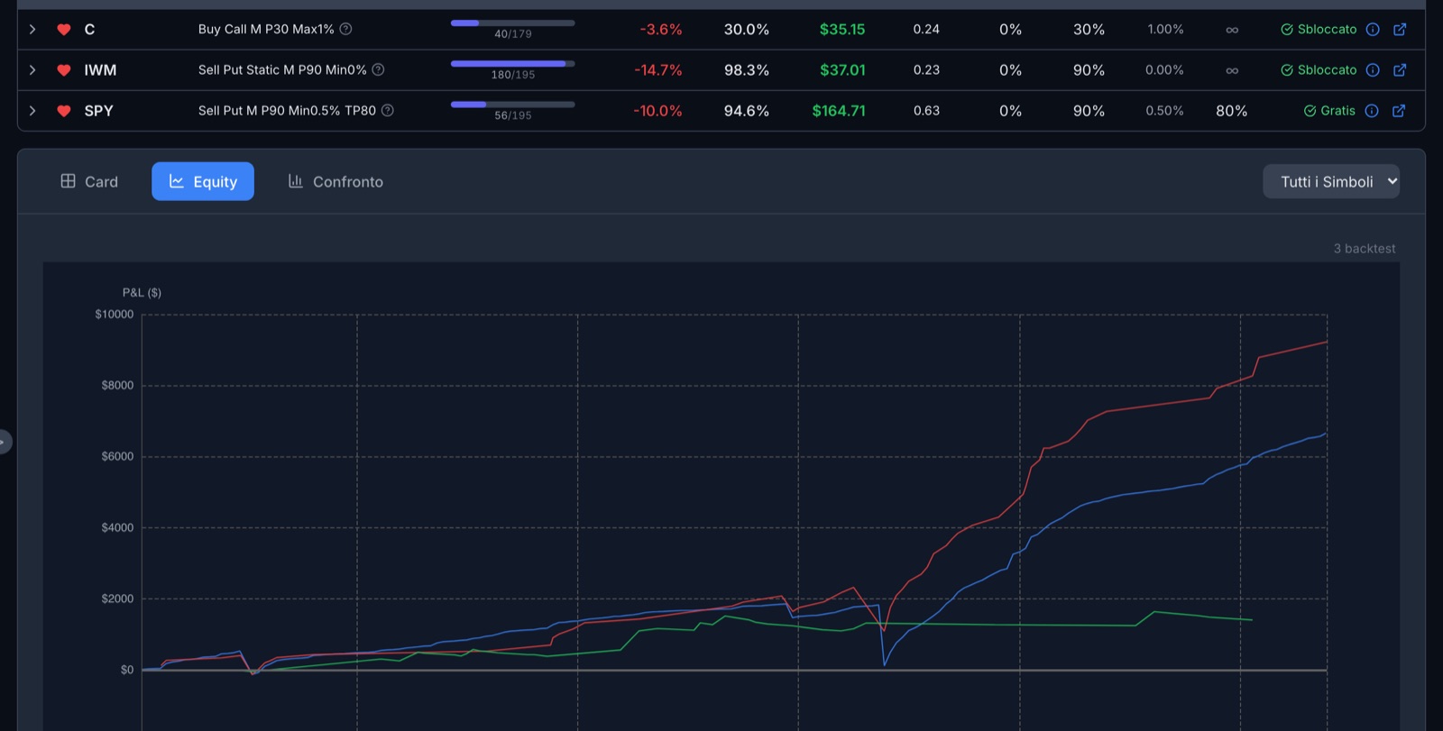
Task: Open C backtest in external link
Action: (x=1400, y=29)
